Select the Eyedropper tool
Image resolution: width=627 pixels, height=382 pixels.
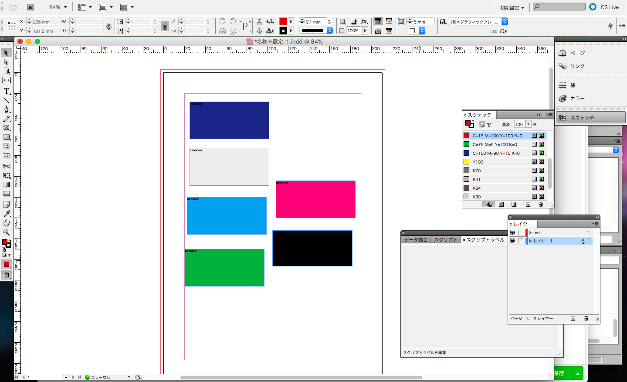[x=6, y=214]
